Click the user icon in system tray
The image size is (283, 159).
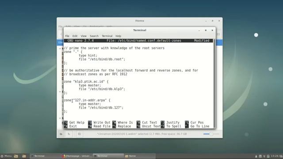click(x=256, y=156)
